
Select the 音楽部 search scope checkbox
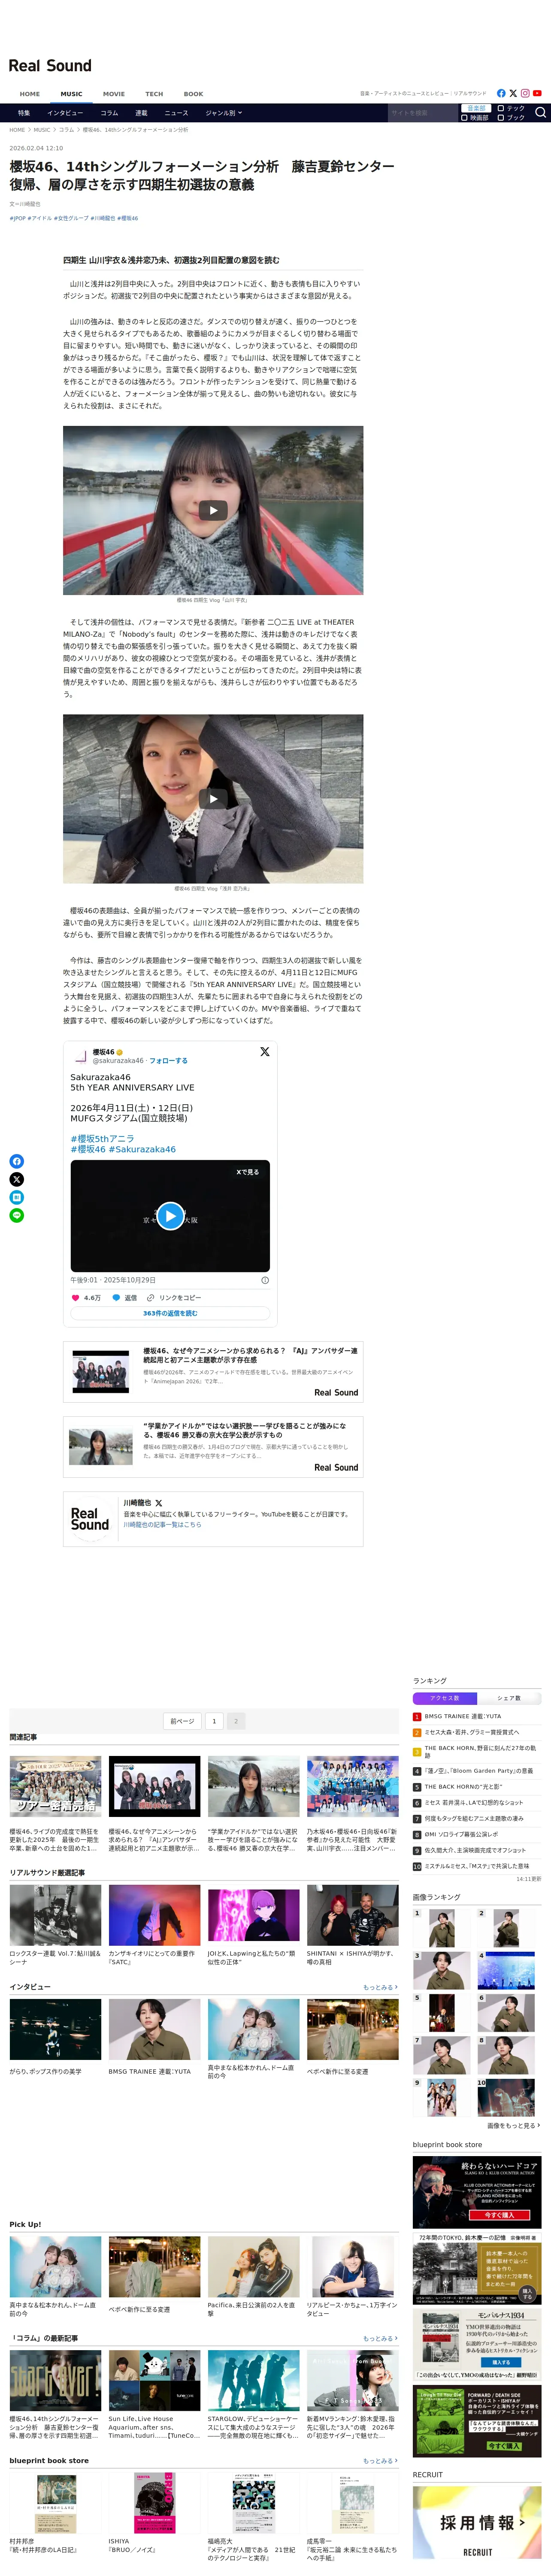coord(476,108)
